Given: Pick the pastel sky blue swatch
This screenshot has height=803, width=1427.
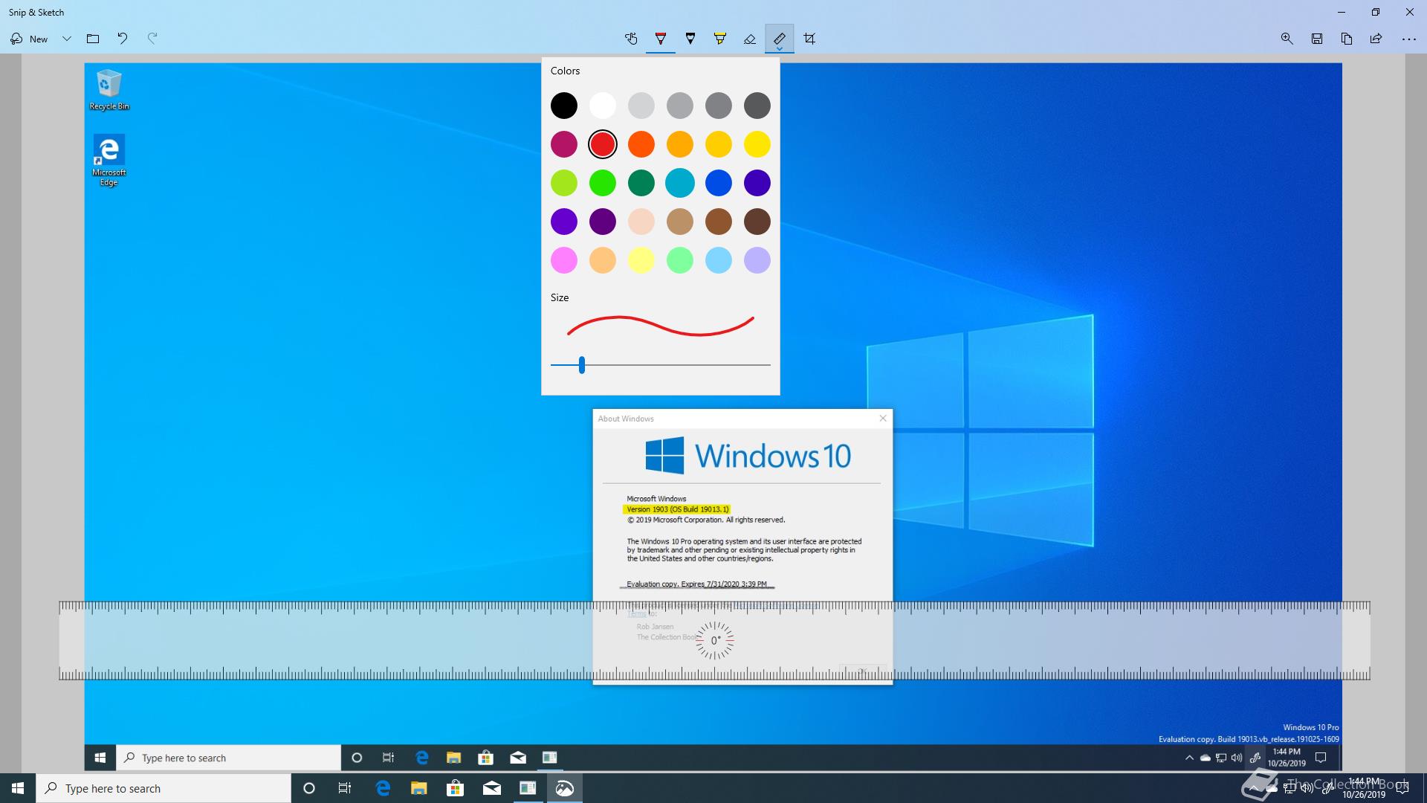Looking at the screenshot, I should [x=719, y=260].
